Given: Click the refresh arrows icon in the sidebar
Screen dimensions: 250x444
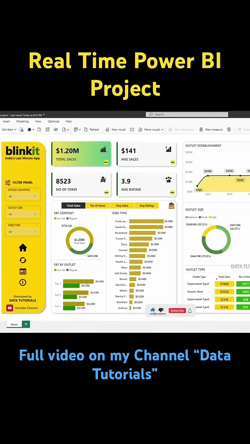Looking at the screenshot, I should click(x=23, y=260).
